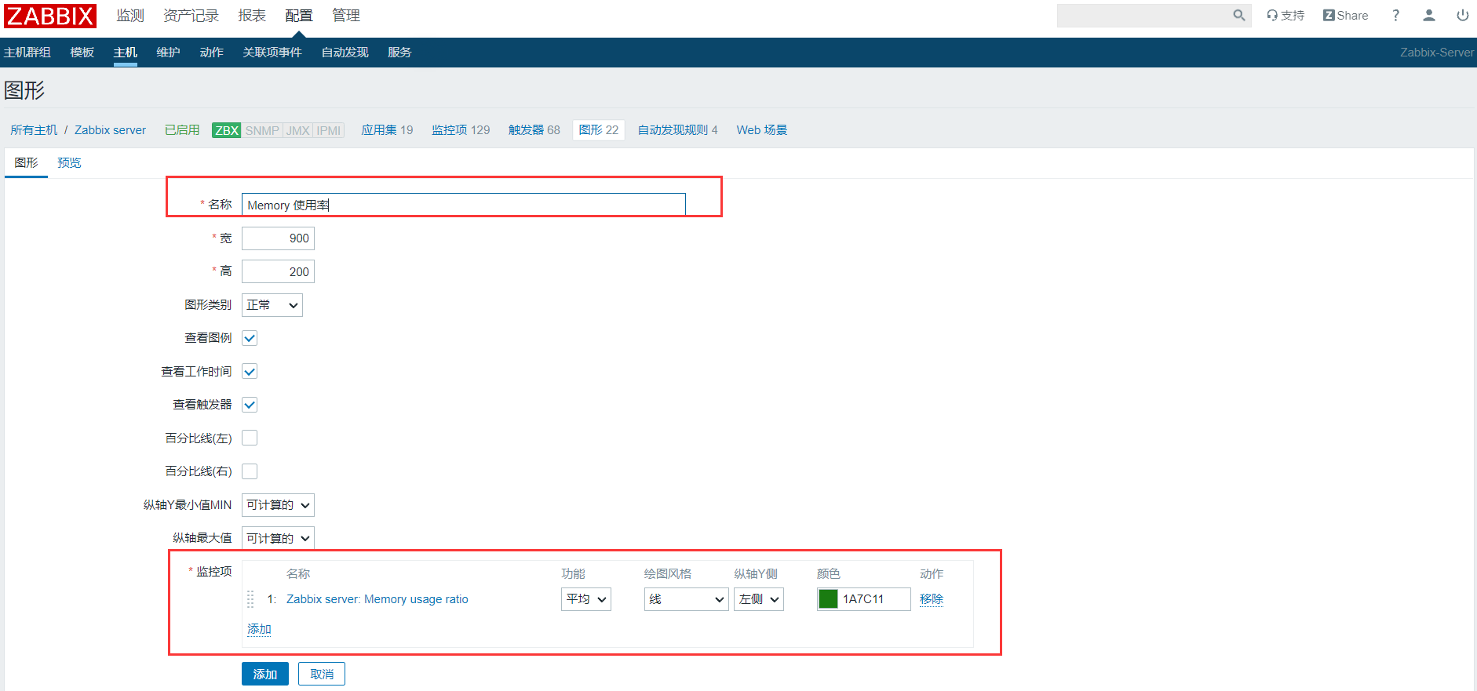This screenshot has width=1477, height=691.
Task: Open the 功能 平均 dropdown
Action: point(586,599)
